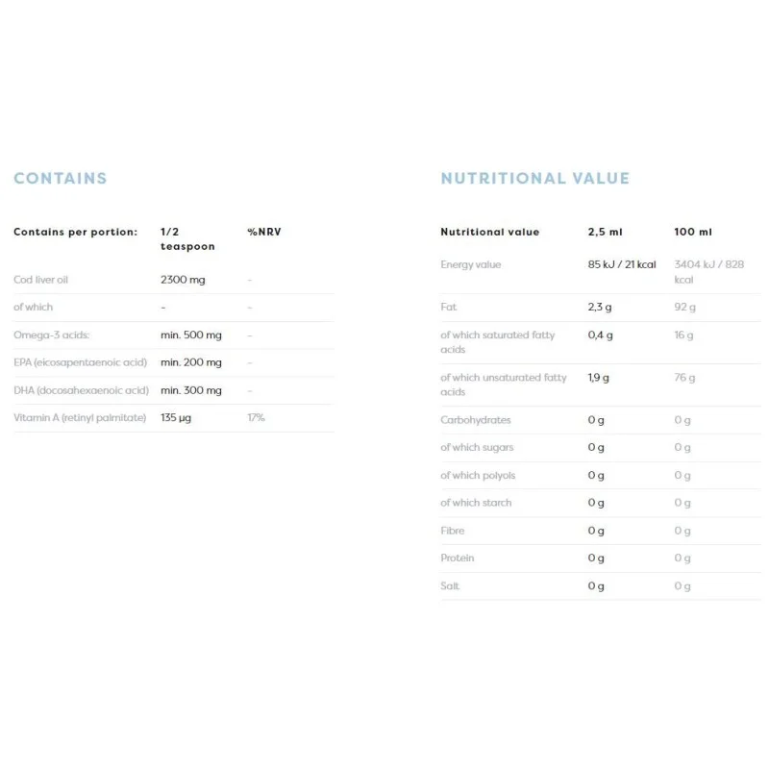
Task: Click the 2300 mg cod liver oil value
Action: tap(182, 280)
